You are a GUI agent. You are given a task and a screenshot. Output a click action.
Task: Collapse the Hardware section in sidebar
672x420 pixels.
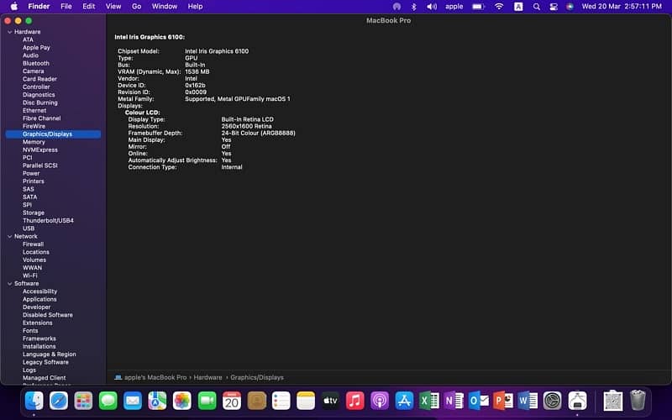click(9, 32)
